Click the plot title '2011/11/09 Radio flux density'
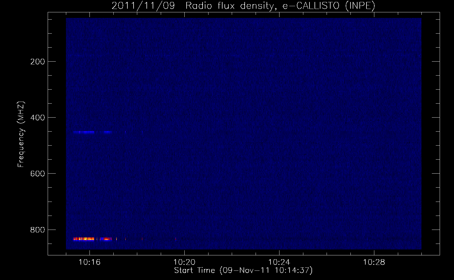The height and width of the screenshot is (280, 454). coord(192,6)
